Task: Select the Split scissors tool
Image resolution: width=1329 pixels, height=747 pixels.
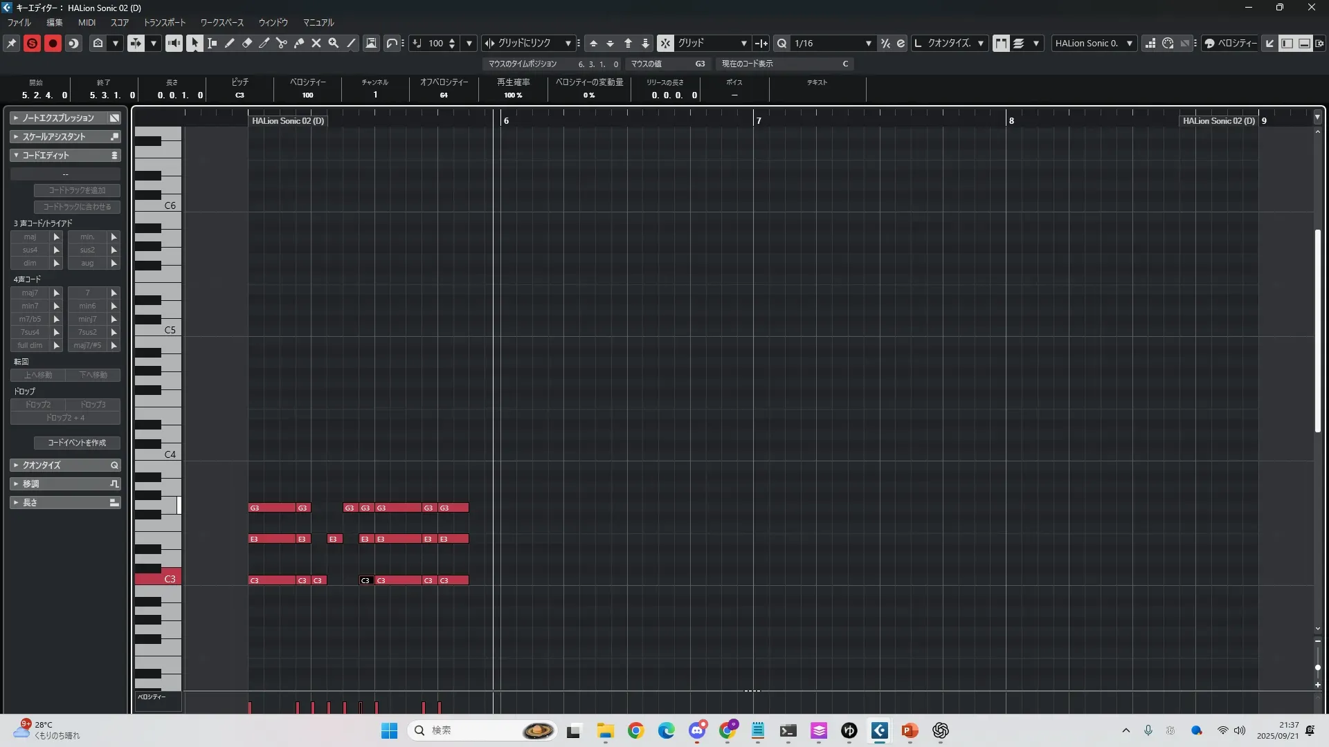Action: point(282,43)
